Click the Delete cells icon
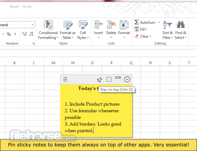Image resolution: width=197 pixels, height=151 pixels. point(111,24)
